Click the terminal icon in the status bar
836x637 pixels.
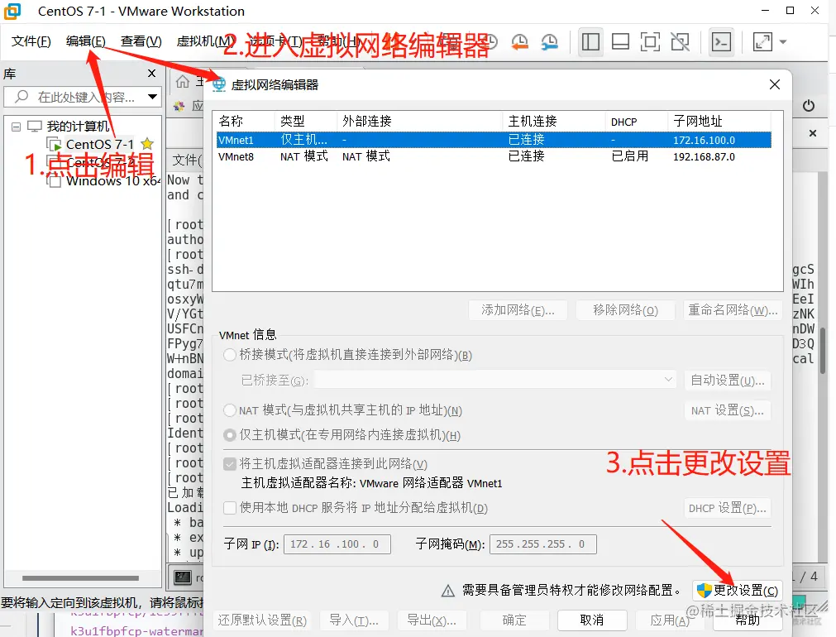[x=183, y=577]
